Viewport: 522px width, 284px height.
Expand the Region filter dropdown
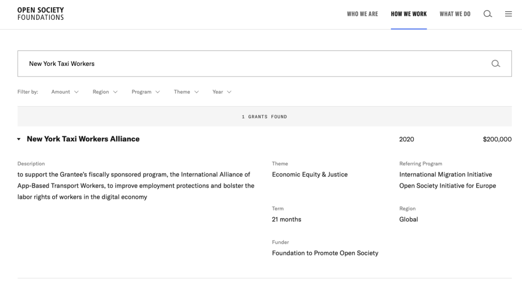(x=105, y=92)
